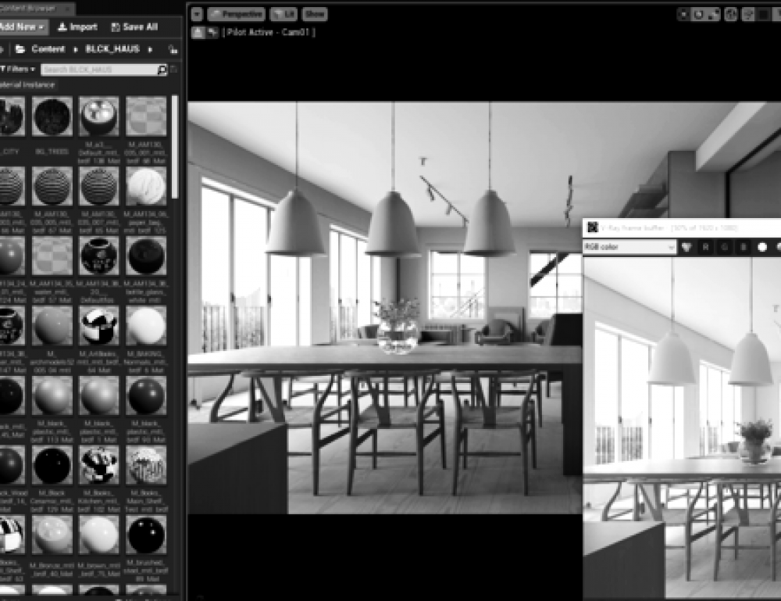Select the BLCK_HAUS path breadcrumb
Image resolution: width=781 pixels, height=601 pixels.
pyautogui.click(x=112, y=49)
